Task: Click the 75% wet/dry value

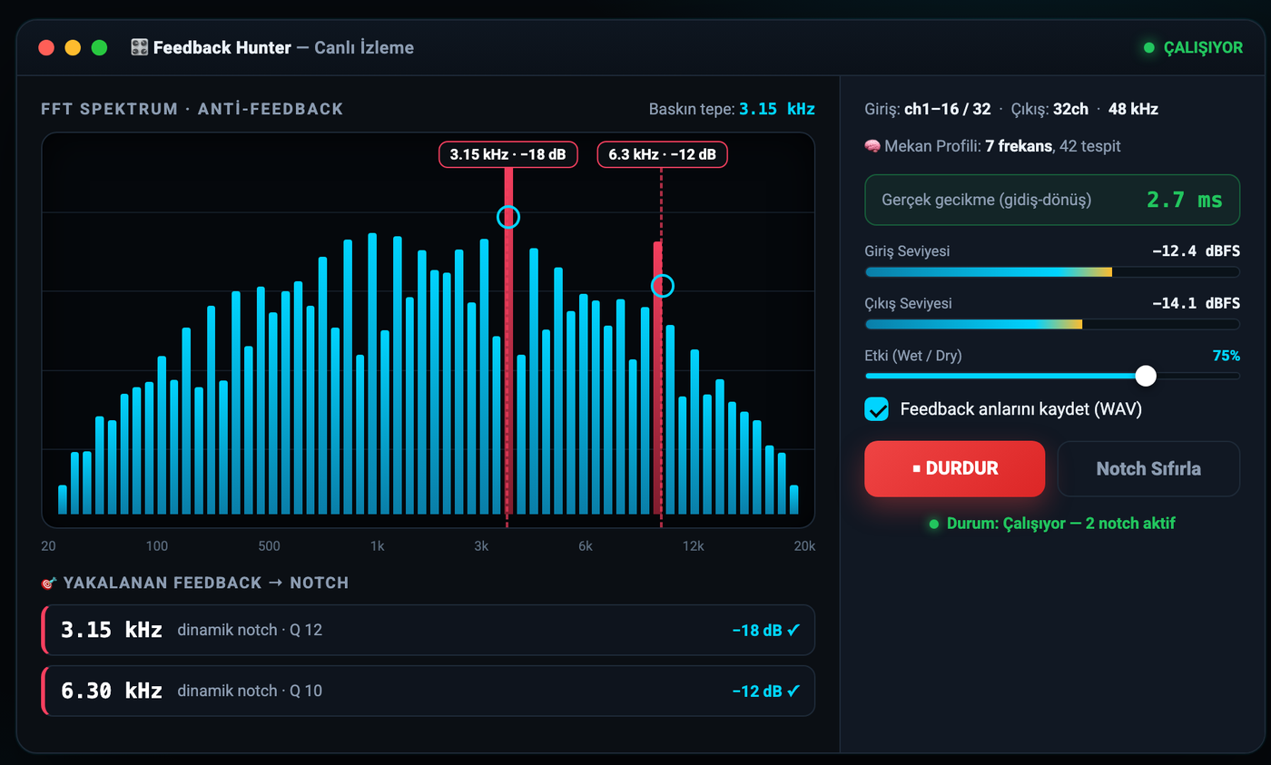Action: [x=1227, y=356]
